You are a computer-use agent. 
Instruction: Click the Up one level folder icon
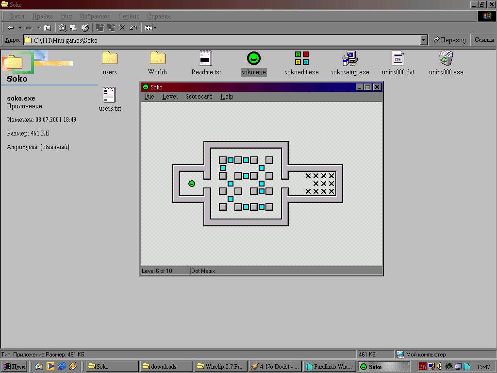[47, 28]
